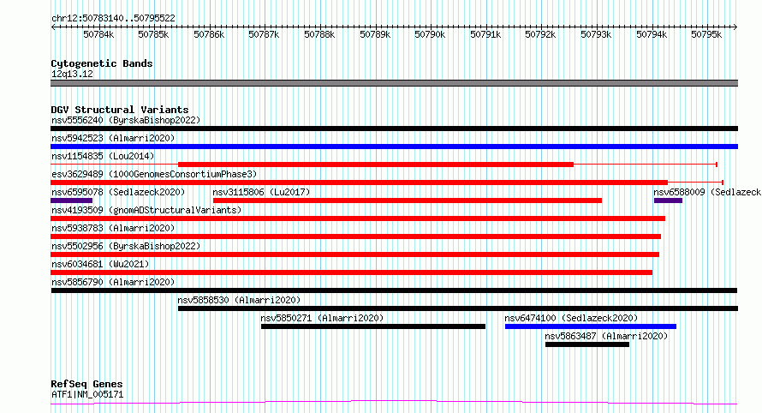Select the blue bar under nsv6474100
The height and width of the screenshot is (413, 762).
[x=591, y=326]
